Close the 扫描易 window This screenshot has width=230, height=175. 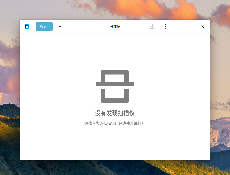coord(203,27)
